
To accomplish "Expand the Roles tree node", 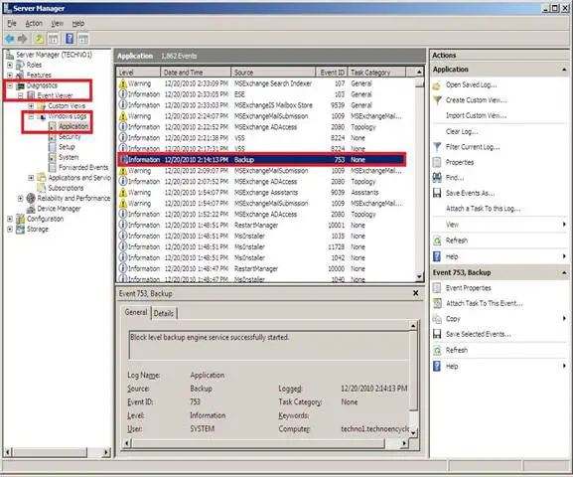I will (10, 65).
